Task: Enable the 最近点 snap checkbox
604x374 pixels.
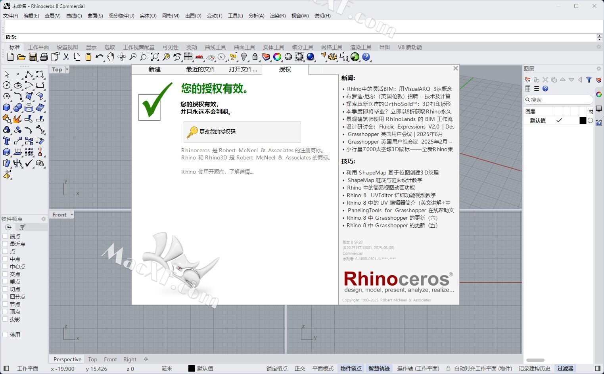Action: point(5,244)
